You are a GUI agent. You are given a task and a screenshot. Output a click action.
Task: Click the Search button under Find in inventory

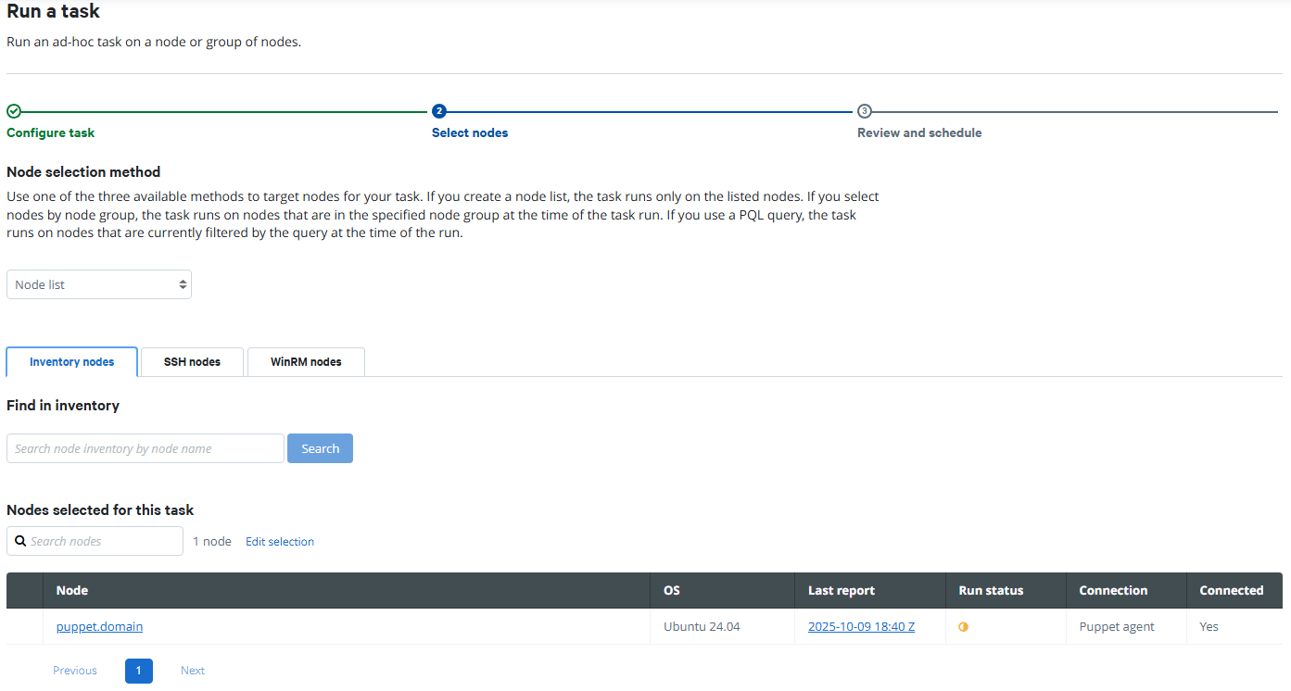320,447
